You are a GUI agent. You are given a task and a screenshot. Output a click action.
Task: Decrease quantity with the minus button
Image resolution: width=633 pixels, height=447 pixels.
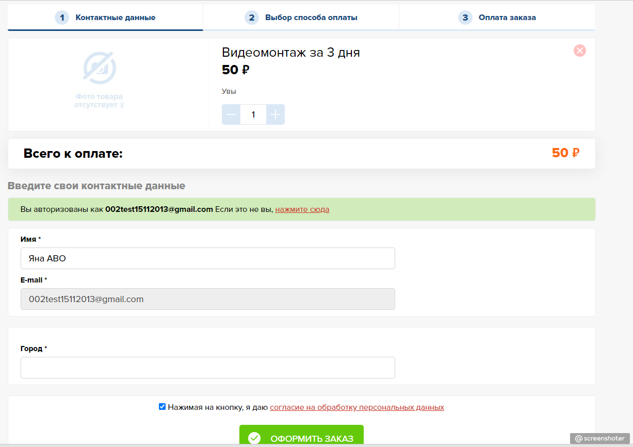tap(231, 114)
